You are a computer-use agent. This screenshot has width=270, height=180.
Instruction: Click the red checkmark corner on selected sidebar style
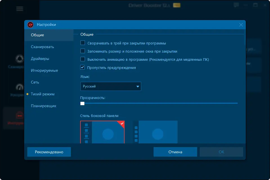[x=121, y=124]
